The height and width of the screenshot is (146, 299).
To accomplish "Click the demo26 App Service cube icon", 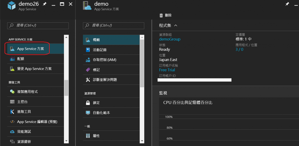I will point(11,6).
